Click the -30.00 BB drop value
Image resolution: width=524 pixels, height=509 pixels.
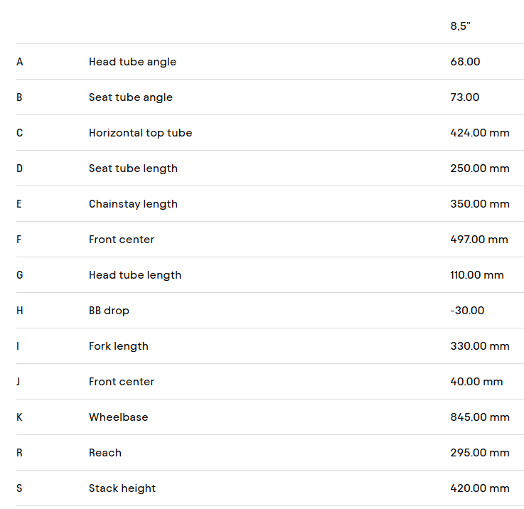(x=466, y=311)
